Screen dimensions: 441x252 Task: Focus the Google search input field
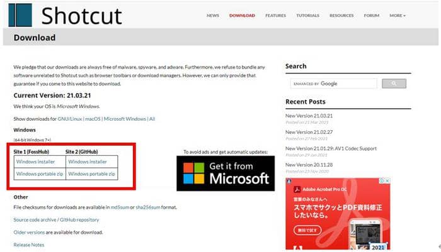tap(333, 84)
